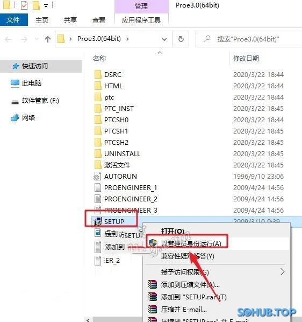Select the SETUP file name
This screenshot has width=302, height=322.
[114, 222]
